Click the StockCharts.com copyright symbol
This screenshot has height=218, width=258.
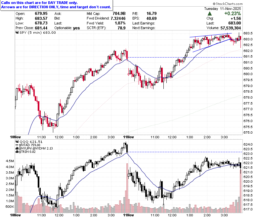coord(214,4)
